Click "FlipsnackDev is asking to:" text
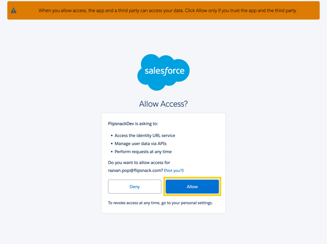Viewport: 327px width, 244px height. pyautogui.click(x=133, y=124)
